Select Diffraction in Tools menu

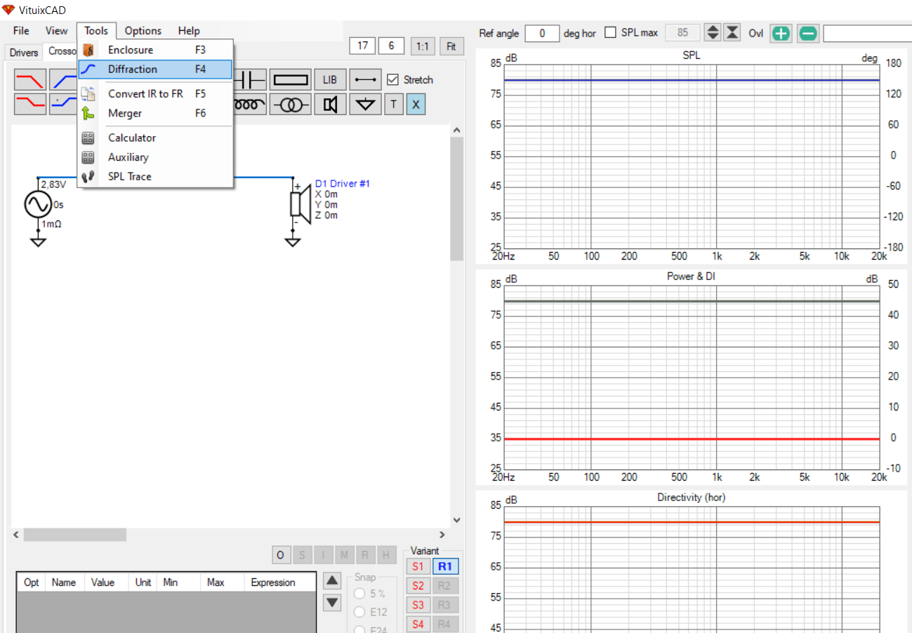click(155, 69)
